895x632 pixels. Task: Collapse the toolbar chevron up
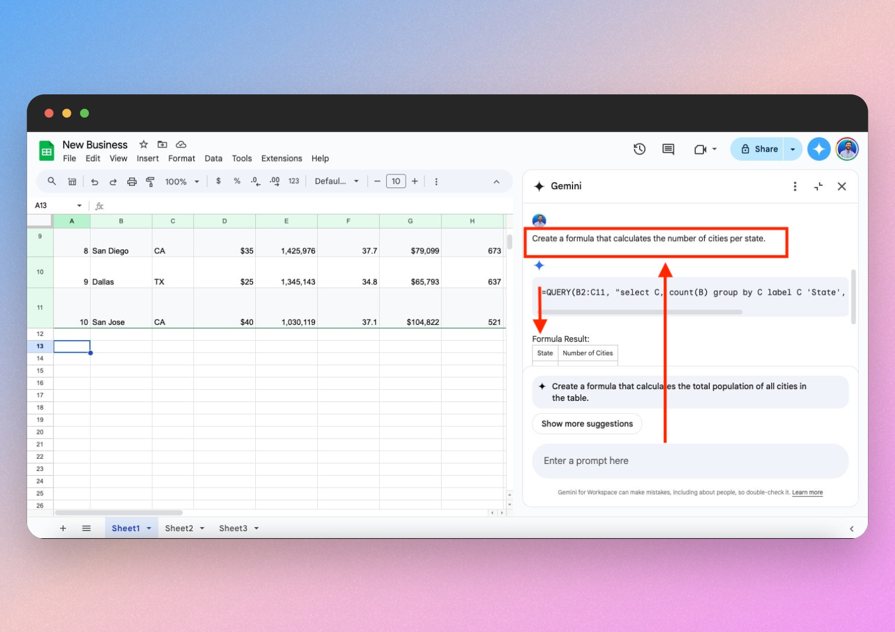pos(496,182)
